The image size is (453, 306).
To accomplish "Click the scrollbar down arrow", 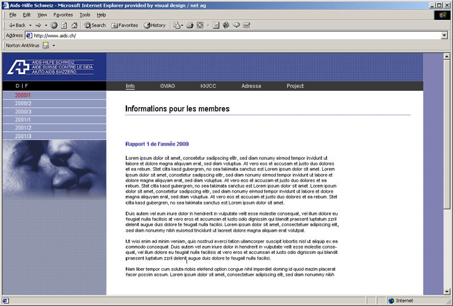I will tap(447, 291).
